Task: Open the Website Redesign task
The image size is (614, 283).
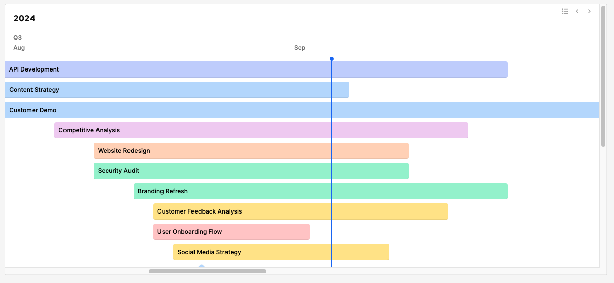Action: [x=251, y=151]
